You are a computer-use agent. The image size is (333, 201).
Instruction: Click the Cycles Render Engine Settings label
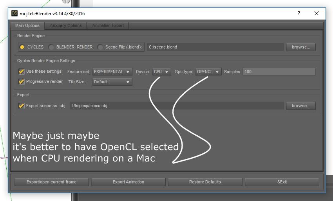point(46,61)
